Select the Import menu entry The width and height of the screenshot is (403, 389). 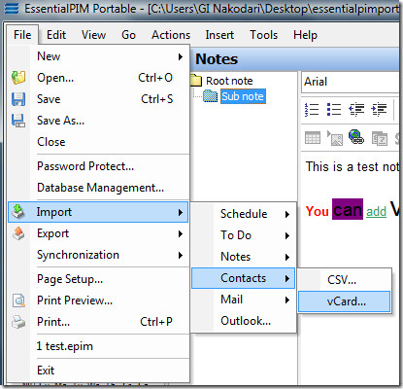click(x=98, y=212)
